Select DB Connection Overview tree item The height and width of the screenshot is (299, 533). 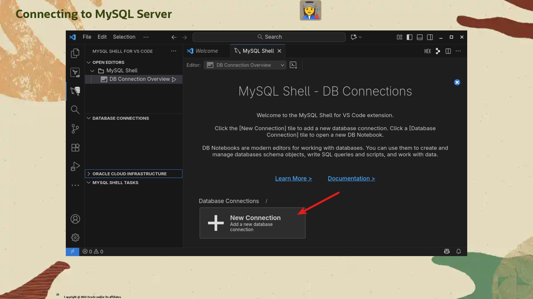coord(139,79)
